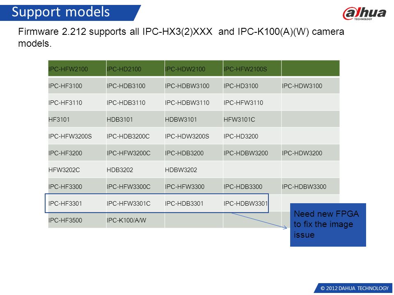Select the IPC-HDW3200S cell
The height and width of the screenshot is (295, 394).
tap(194, 136)
